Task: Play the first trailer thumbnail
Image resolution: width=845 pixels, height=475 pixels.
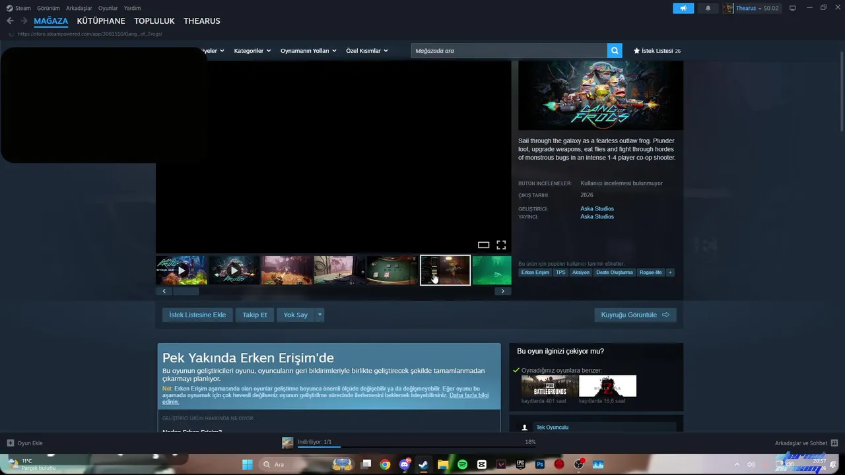Action: [182, 270]
